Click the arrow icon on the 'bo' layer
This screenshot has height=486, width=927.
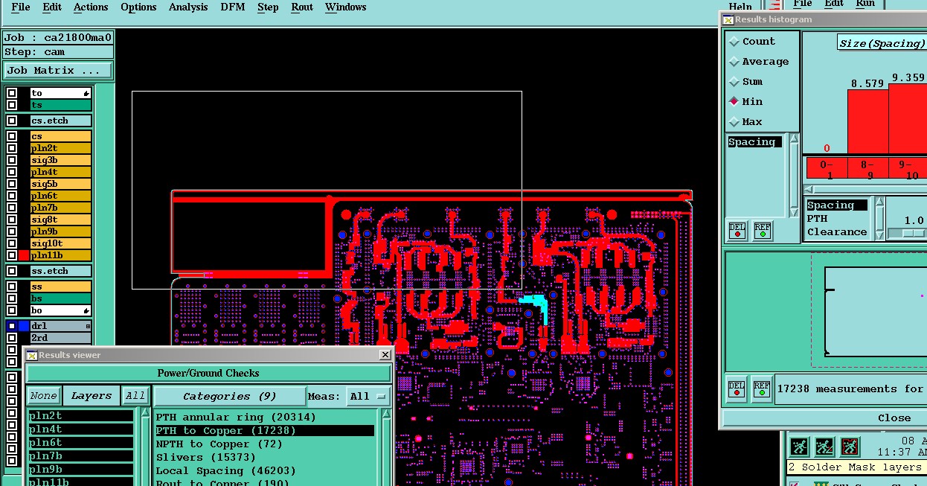click(86, 310)
